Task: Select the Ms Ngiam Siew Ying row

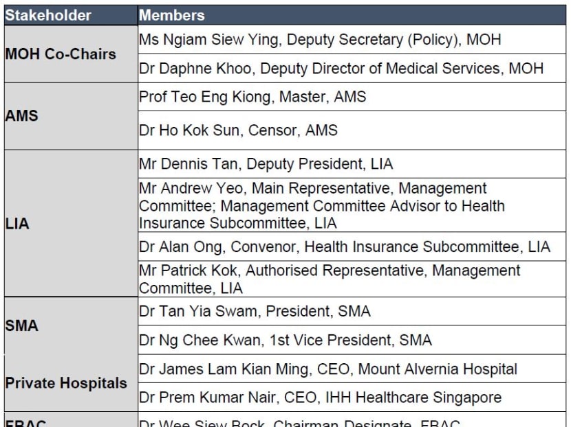Action: (x=352, y=40)
